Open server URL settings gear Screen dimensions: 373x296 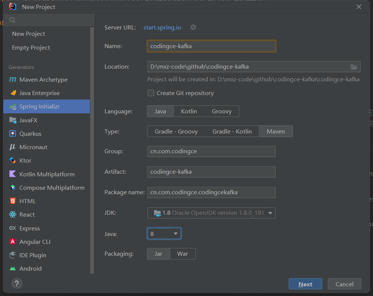tap(193, 27)
